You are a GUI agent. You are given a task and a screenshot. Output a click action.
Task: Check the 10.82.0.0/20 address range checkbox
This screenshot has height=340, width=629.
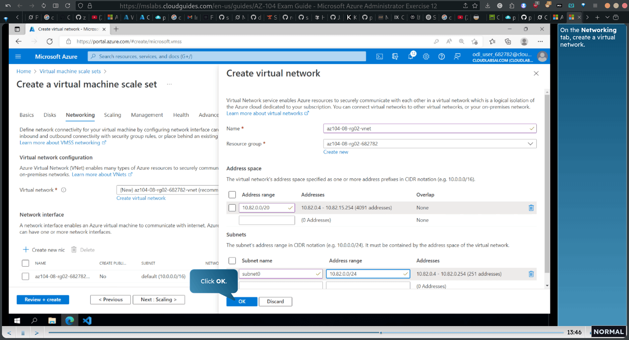pos(232,208)
